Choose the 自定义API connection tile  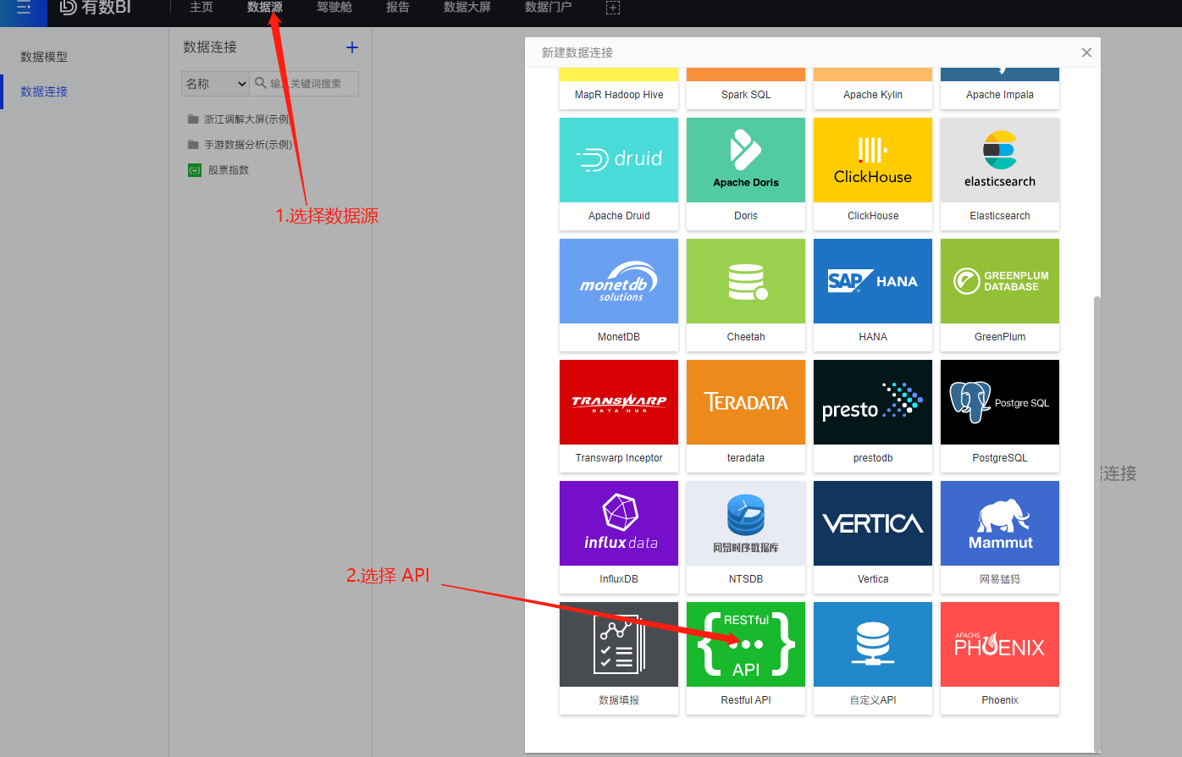pyautogui.click(x=872, y=656)
